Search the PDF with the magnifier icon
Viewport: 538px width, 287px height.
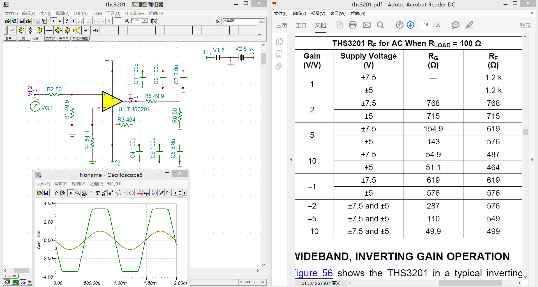pyautogui.click(x=380, y=25)
